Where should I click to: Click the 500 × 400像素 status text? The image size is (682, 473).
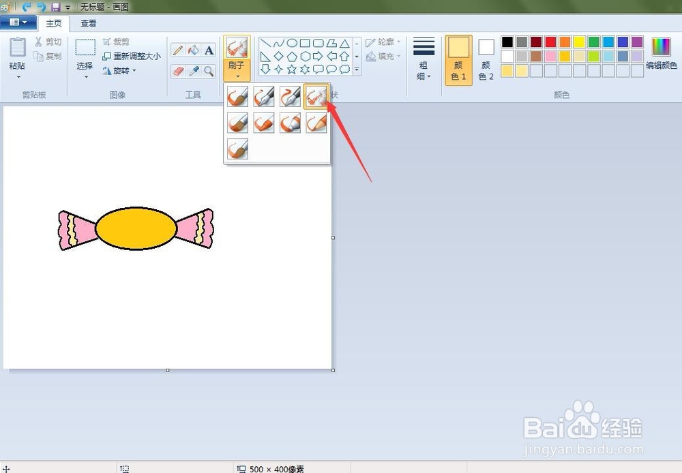tap(277, 469)
